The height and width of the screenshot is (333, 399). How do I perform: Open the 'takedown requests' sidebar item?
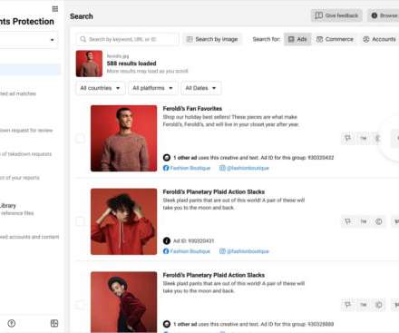pos(25,154)
